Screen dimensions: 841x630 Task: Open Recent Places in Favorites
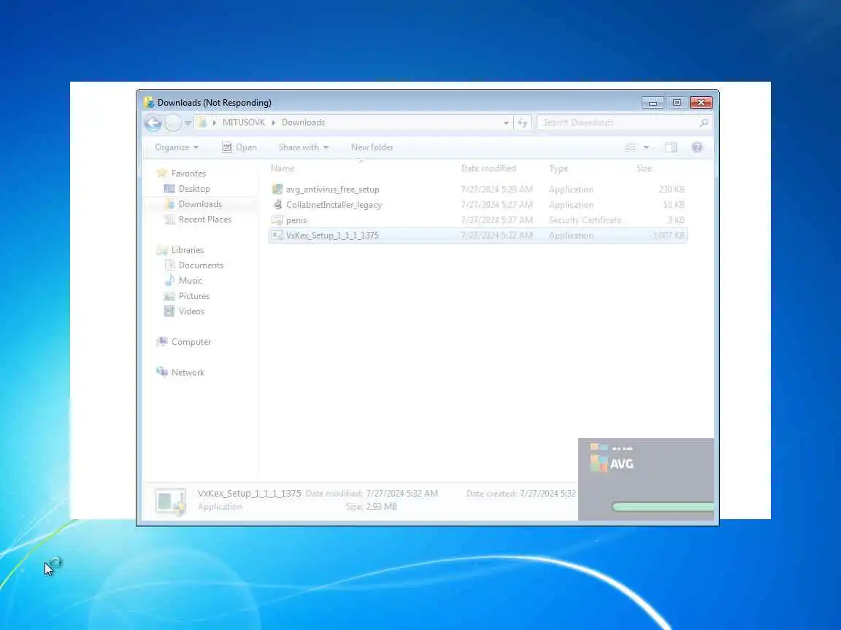click(x=205, y=219)
